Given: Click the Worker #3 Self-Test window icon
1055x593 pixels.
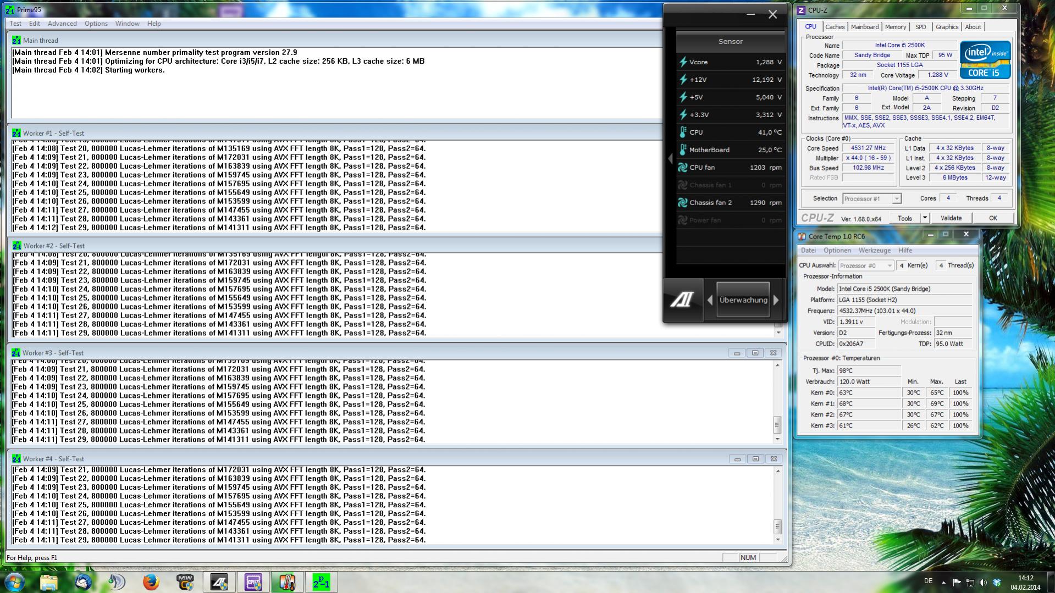Looking at the screenshot, I should point(16,353).
